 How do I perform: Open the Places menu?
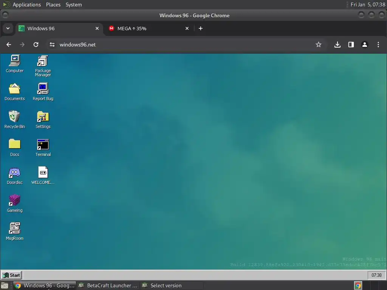point(53,5)
